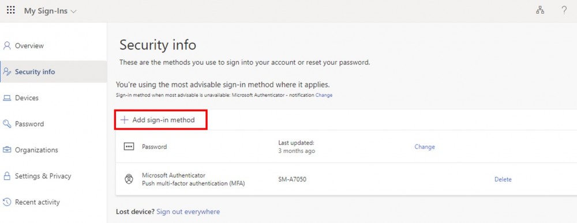This screenshot has width=577, height=223.
Task: Click the Microsoft Authenticator row icon
Action: pos(129,179)
